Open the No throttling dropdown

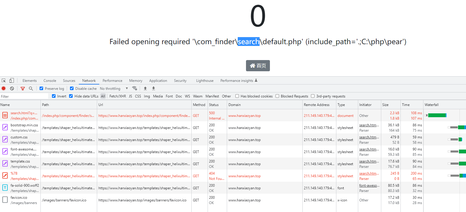(114, 88)
